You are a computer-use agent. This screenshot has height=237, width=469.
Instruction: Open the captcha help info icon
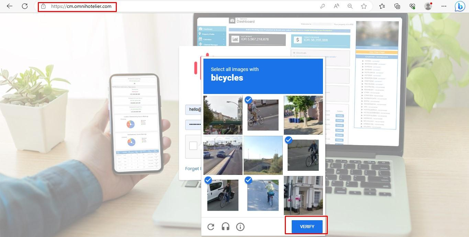pos(240,227)
